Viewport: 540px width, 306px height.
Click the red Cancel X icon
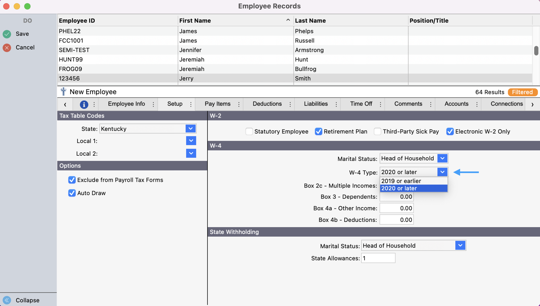tap(7, 47)
